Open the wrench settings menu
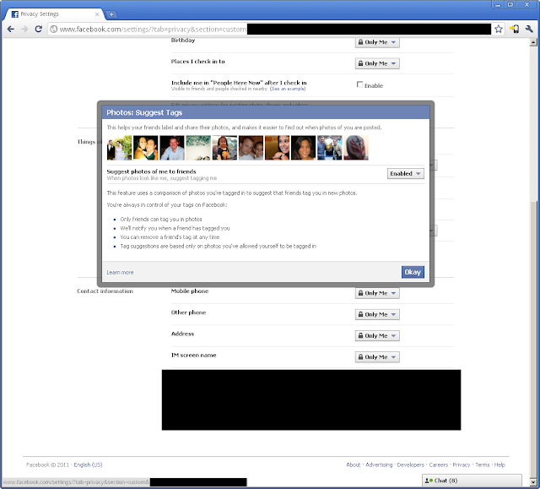 (529, 29)
